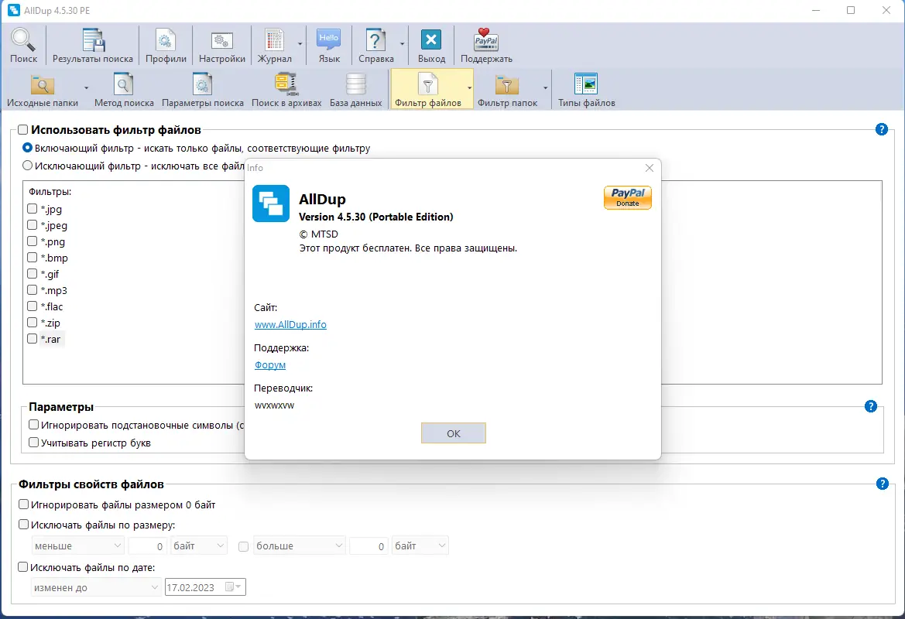This screenshot has height=619, width=905.
Task: Toggle checkbox before больше dropdown
Action: coord(244,545)
